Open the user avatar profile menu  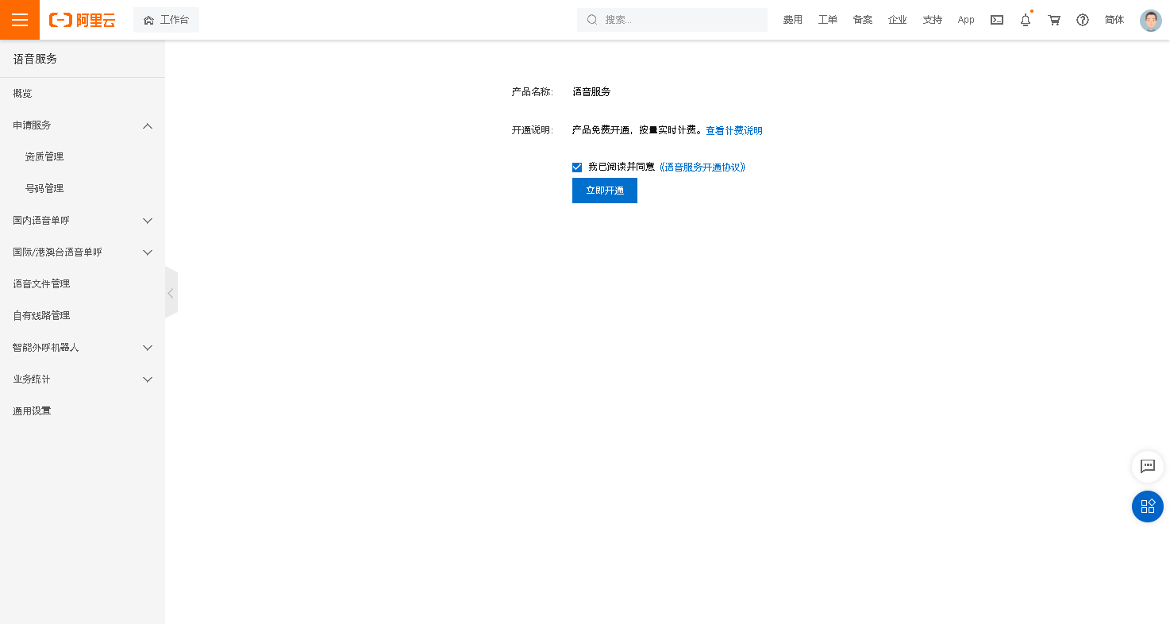pyautogui.click(x=1150, y=20)
